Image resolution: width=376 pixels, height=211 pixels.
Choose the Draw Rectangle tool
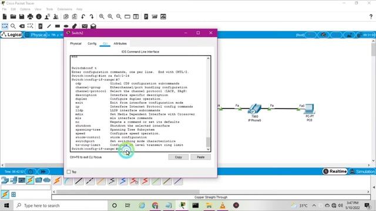coord(58,26)
